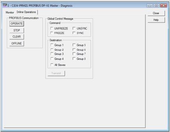Check the Group 2 destination box
The image size is (170, 132).
click(52, 50)
